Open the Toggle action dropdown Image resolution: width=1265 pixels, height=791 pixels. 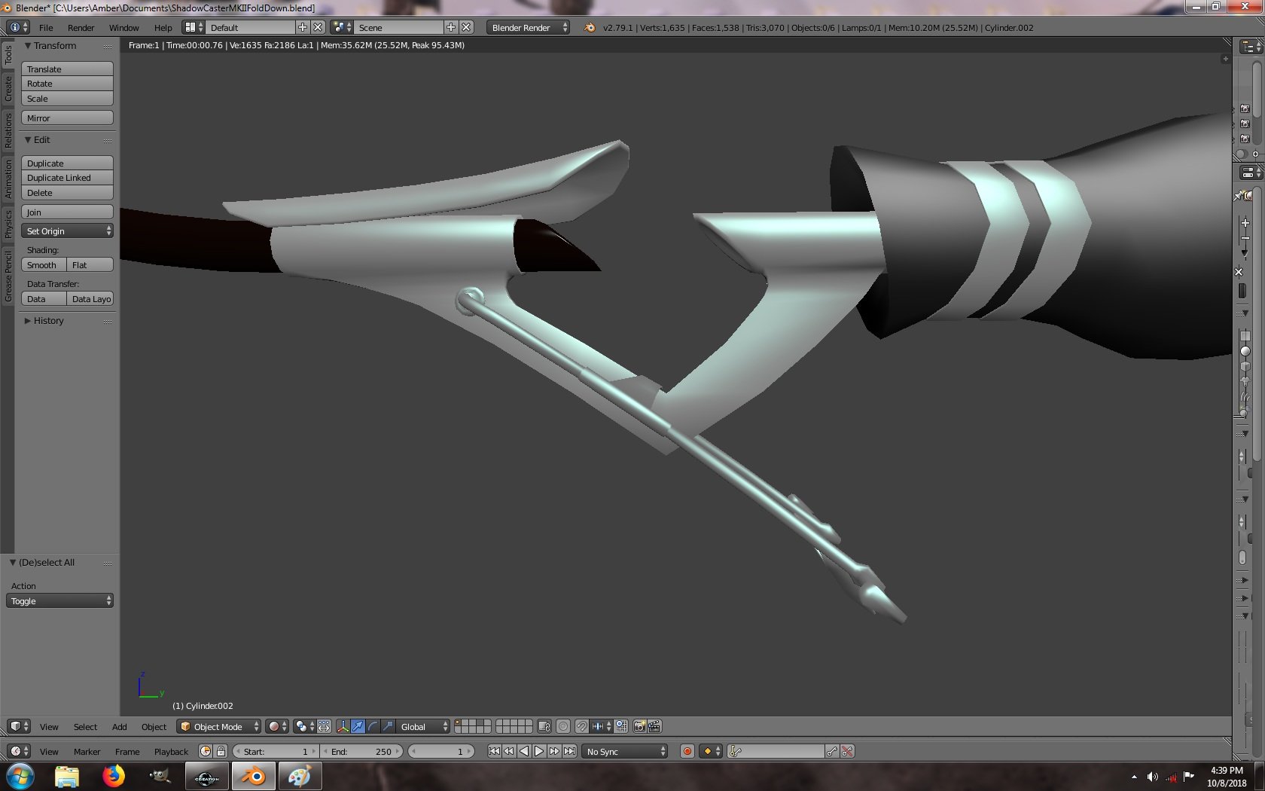point(59,600)
